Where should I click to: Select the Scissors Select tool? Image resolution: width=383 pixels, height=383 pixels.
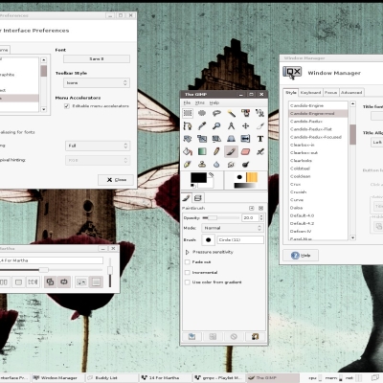[x=260, y=113]
